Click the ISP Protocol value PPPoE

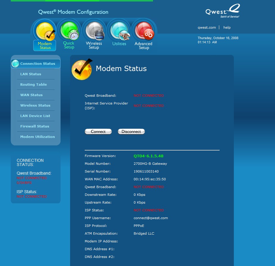(139, 226)
